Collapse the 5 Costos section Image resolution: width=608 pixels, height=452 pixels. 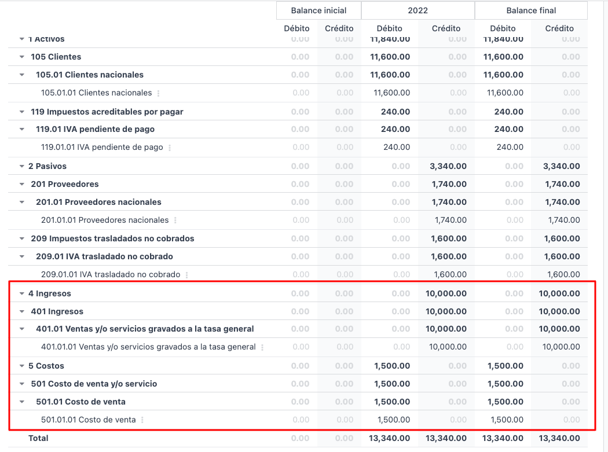22,366
